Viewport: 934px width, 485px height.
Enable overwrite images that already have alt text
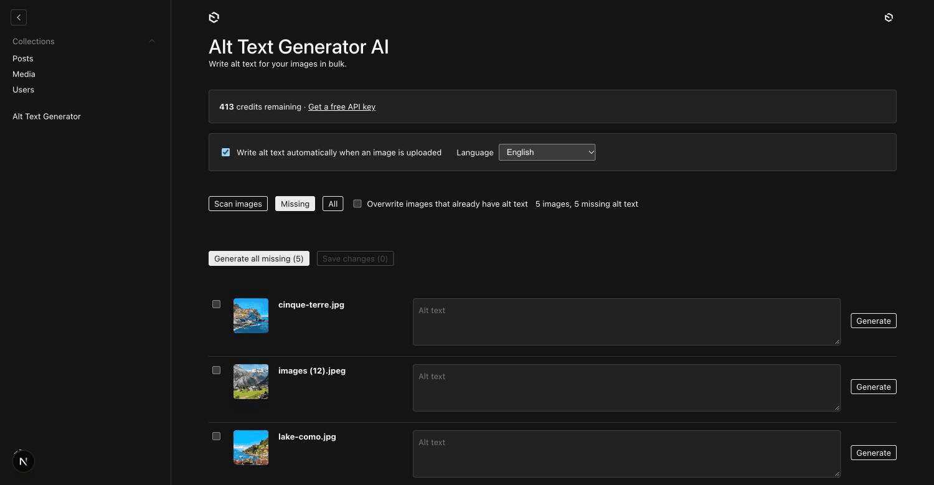pos(357,204)
